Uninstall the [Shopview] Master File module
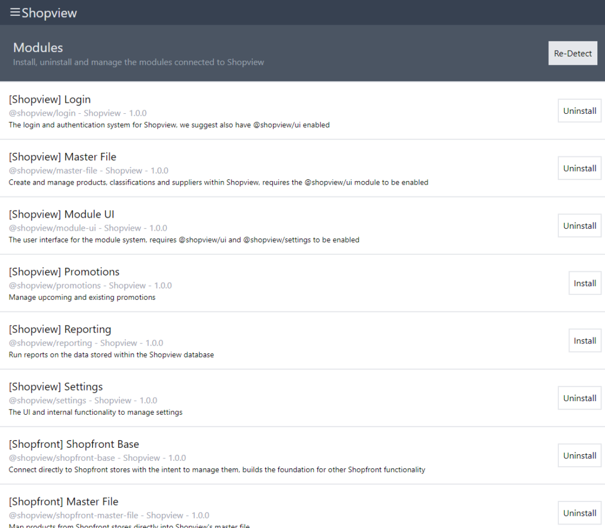Viewport: 605px width, 528px height. [579, 168]
